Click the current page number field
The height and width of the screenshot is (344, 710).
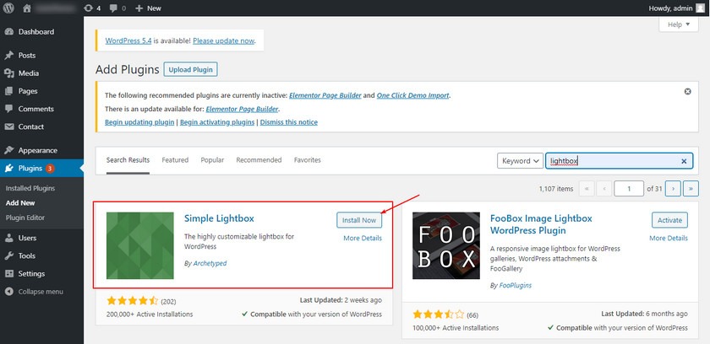pyautogui.click(x=628, y=189)
